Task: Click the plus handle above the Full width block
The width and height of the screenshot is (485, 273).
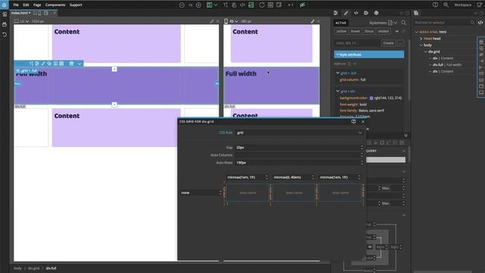Action: click(114, 69)
